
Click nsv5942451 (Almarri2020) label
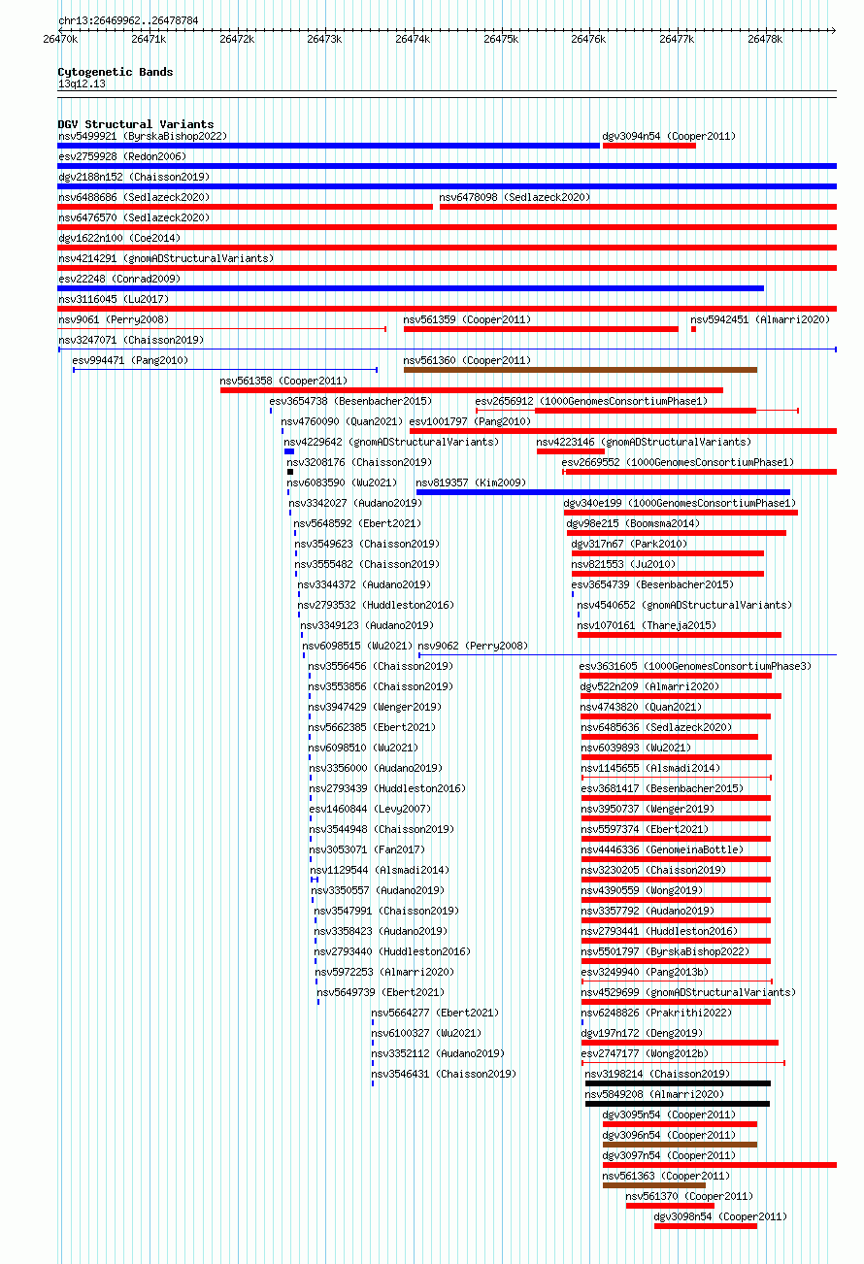[x=760, y=319]
